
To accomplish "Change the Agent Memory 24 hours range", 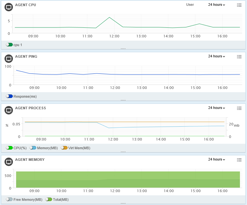I will point(216,160).
